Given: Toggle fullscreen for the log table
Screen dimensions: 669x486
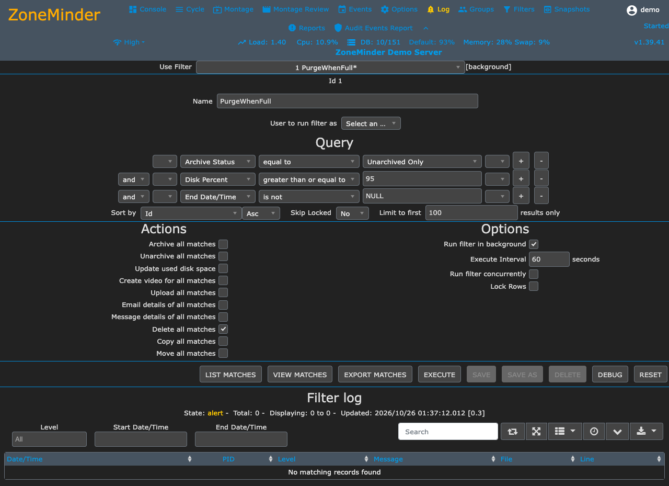Looking at the screenshot, I should [x=536, y=432].
